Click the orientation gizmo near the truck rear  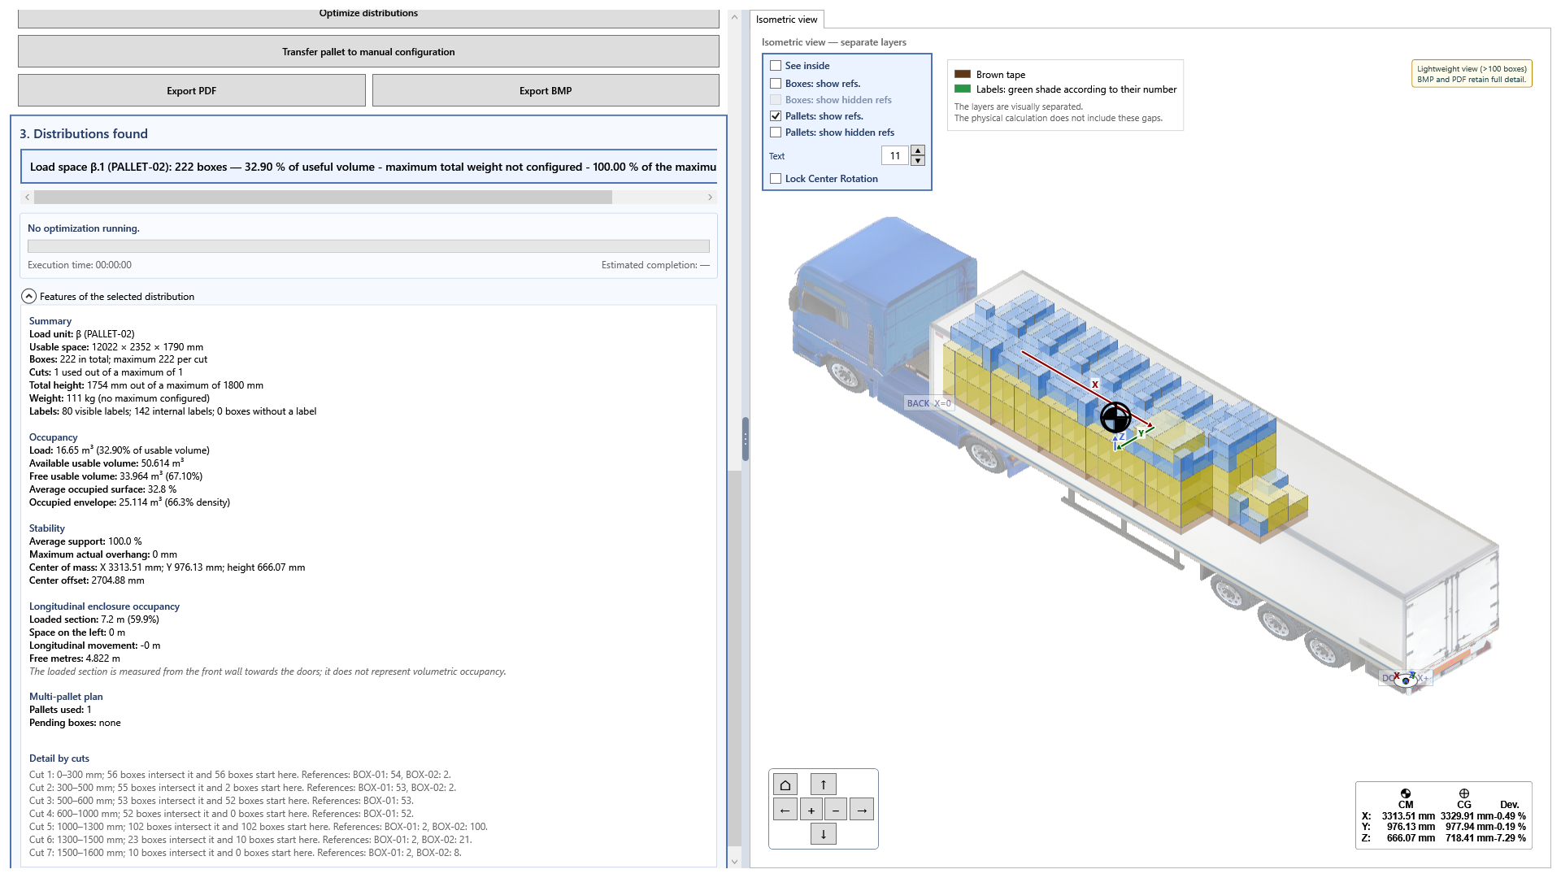click(1406, 679)
